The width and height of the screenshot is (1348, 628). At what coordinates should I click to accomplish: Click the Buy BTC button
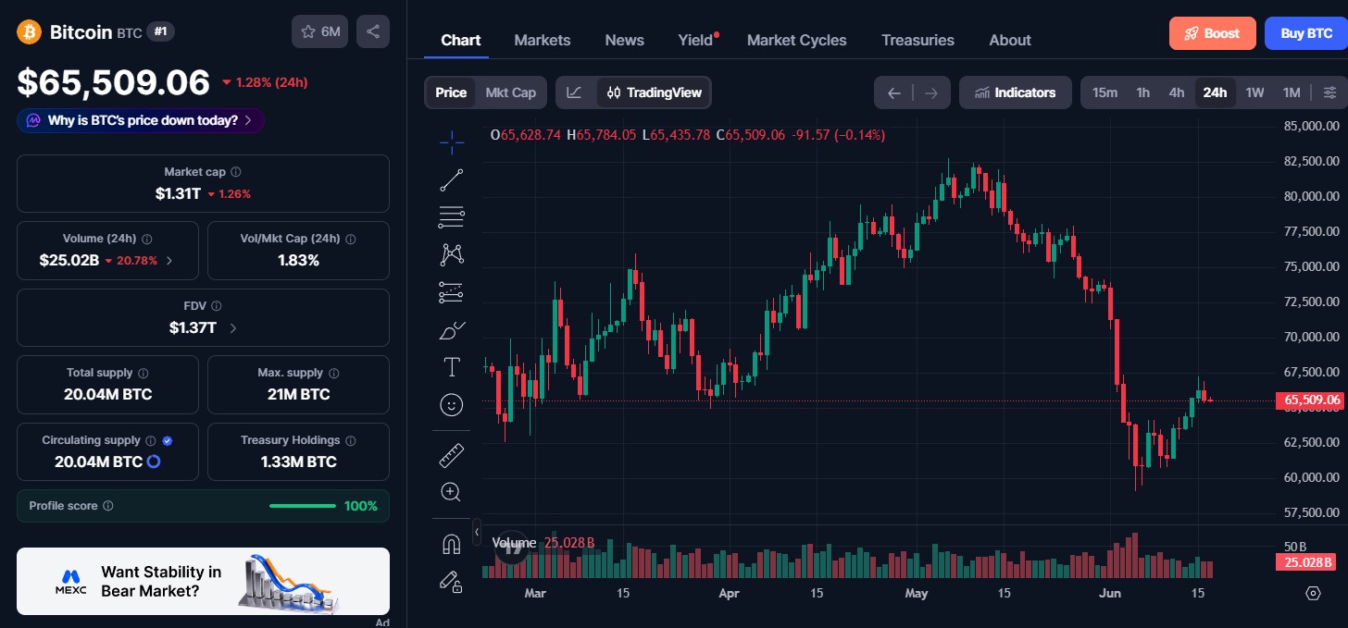coord(1306,33)
